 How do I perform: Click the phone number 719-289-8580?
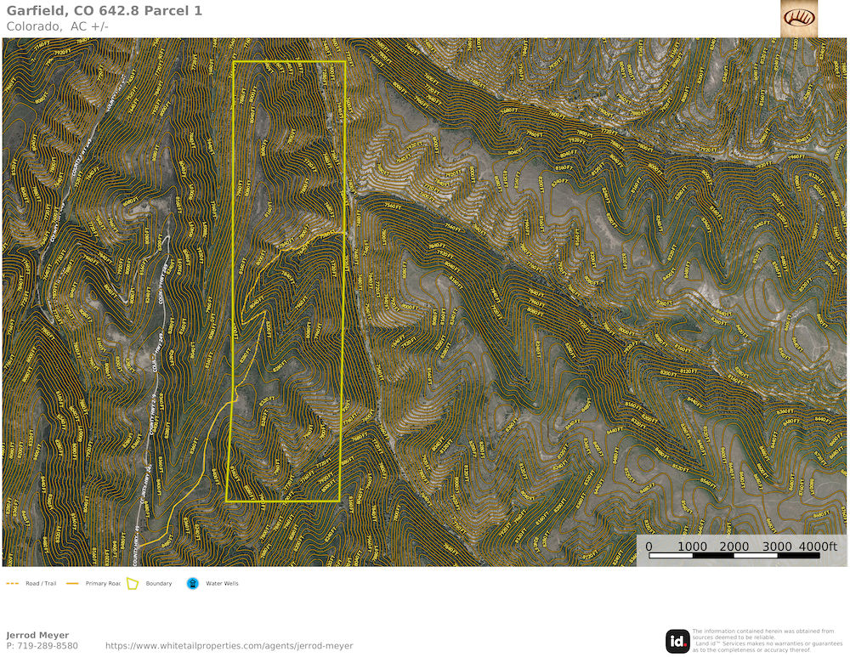click(42, 646)
